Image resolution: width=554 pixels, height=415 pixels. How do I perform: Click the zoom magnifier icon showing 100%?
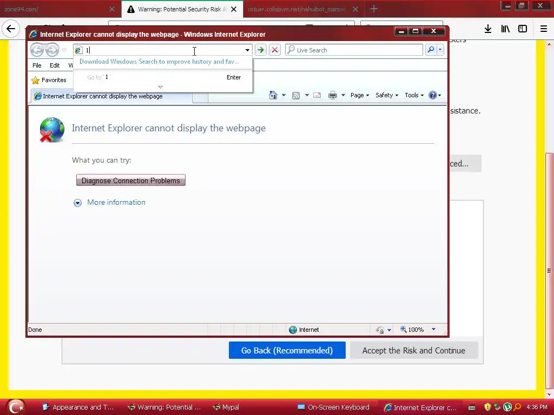click(x=403, y=329)
